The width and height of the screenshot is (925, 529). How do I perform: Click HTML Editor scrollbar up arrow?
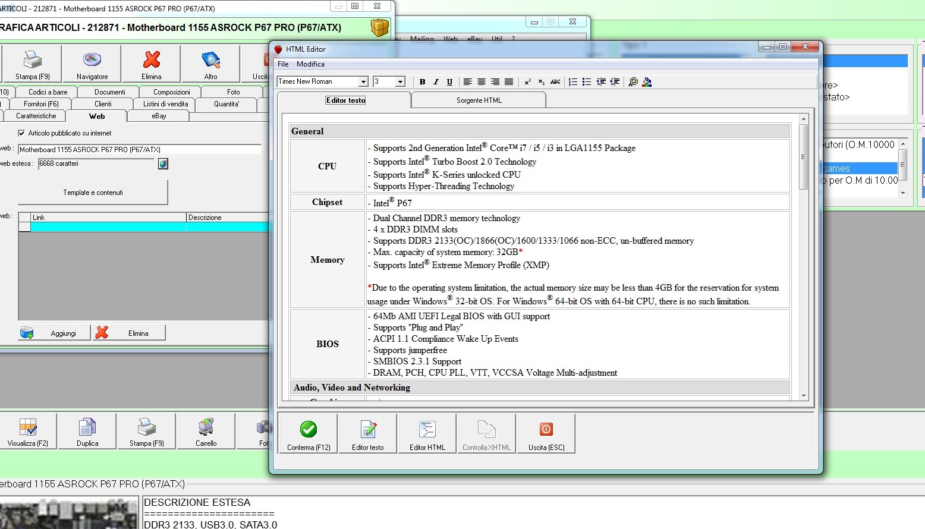(x=804, y=119)
